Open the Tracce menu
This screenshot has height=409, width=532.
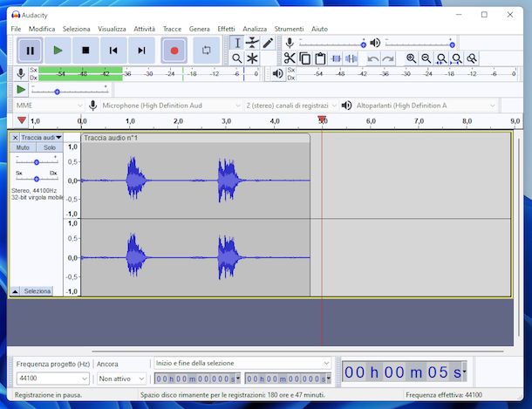(x=172, y=29)
